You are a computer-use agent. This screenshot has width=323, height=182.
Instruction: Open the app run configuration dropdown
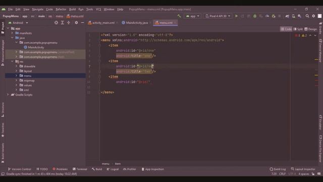point(193,16)
